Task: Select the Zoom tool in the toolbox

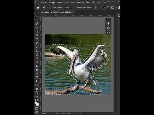Action: click(37, 93)
